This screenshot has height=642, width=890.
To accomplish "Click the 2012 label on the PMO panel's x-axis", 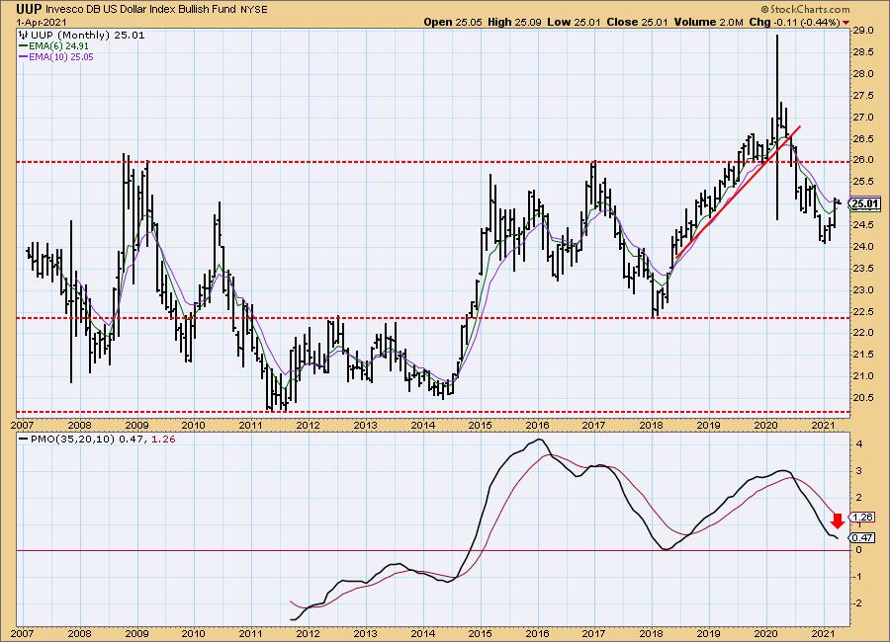I will [309, 633].
